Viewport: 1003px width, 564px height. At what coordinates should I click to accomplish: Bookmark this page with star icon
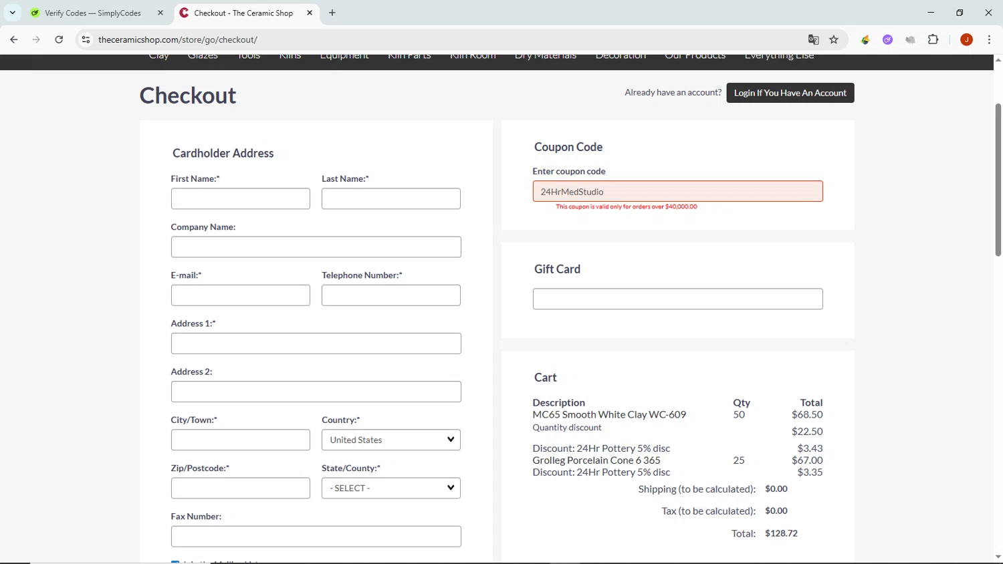(834, 39)
